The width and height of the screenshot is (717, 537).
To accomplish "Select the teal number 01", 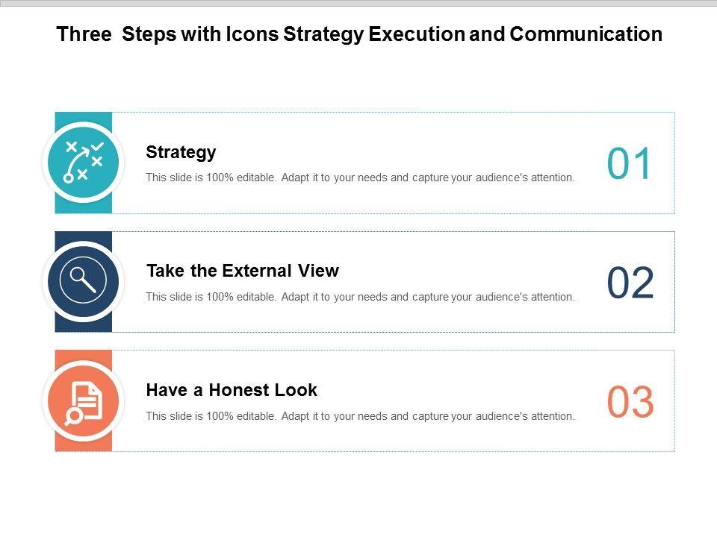I will tap(630, 164).
